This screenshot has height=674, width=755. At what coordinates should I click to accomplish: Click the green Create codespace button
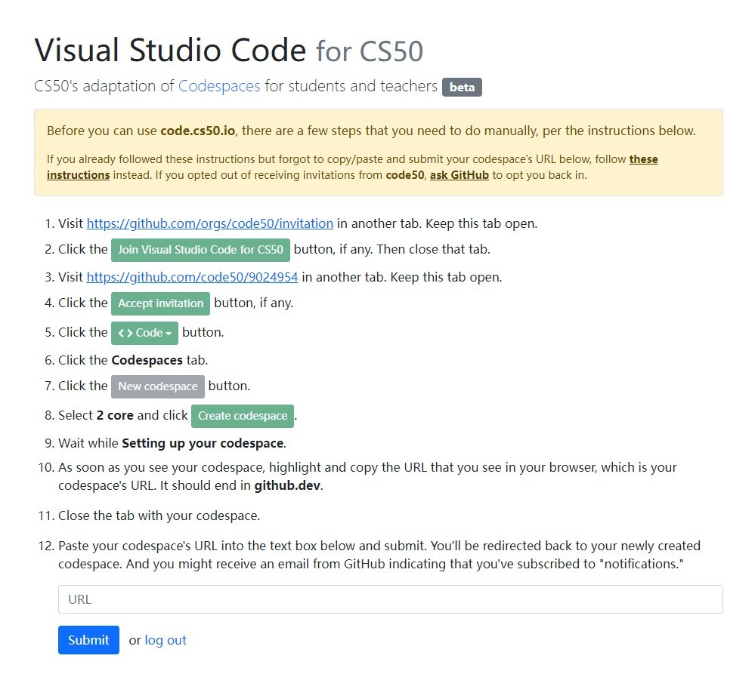click(x=242, y=416)
